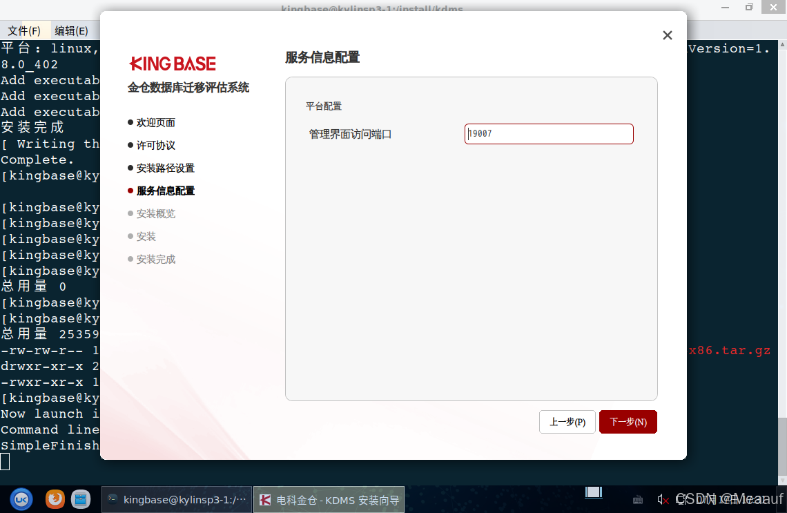Restore the terminal window size
This screenshot has width=787, height=513.
click(749, 7)
